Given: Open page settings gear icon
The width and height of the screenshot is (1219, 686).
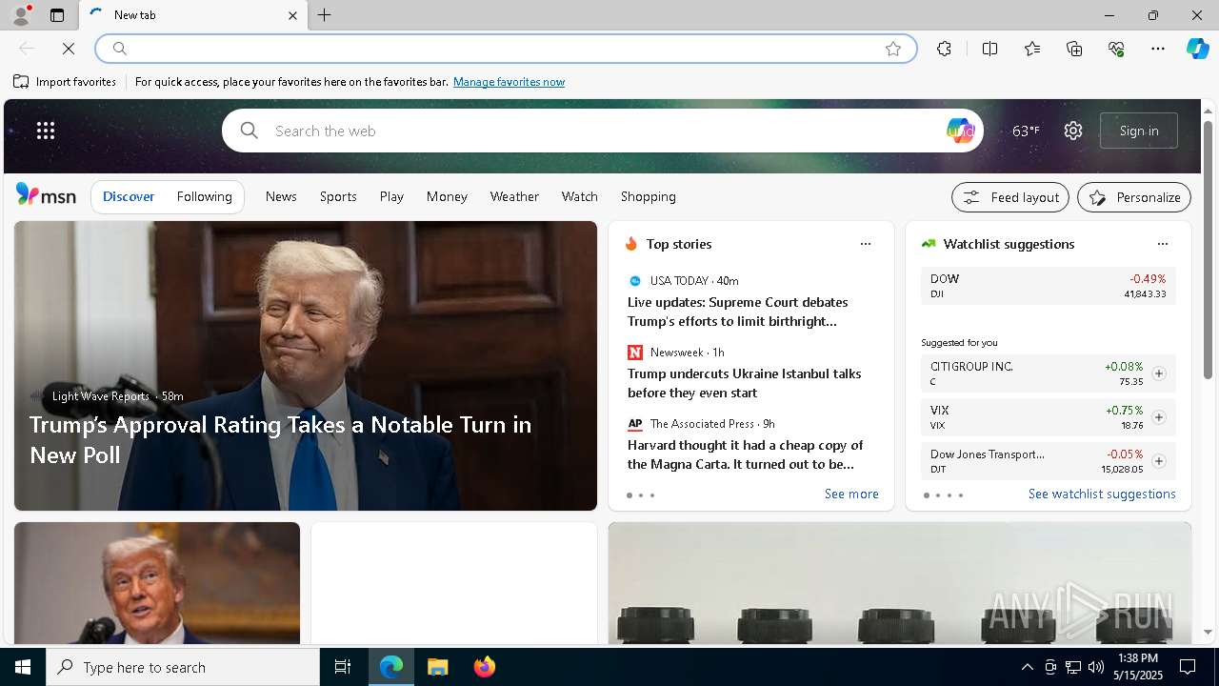Looking at the screenshot, I should coord(1073,131).
